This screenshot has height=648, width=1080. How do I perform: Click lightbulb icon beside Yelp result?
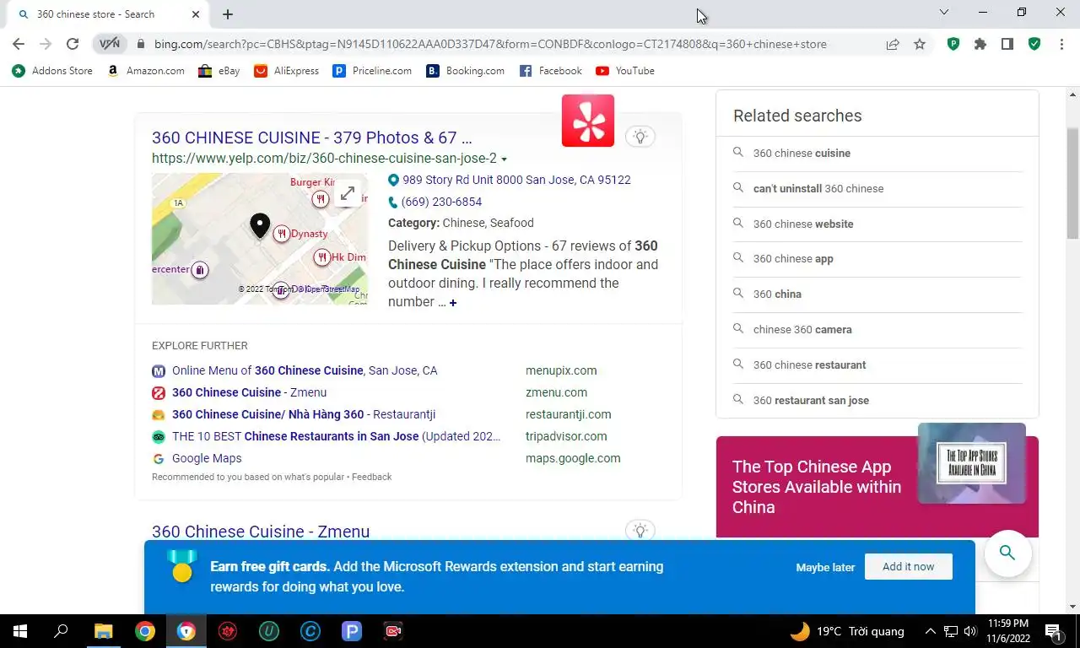(640, 137)
